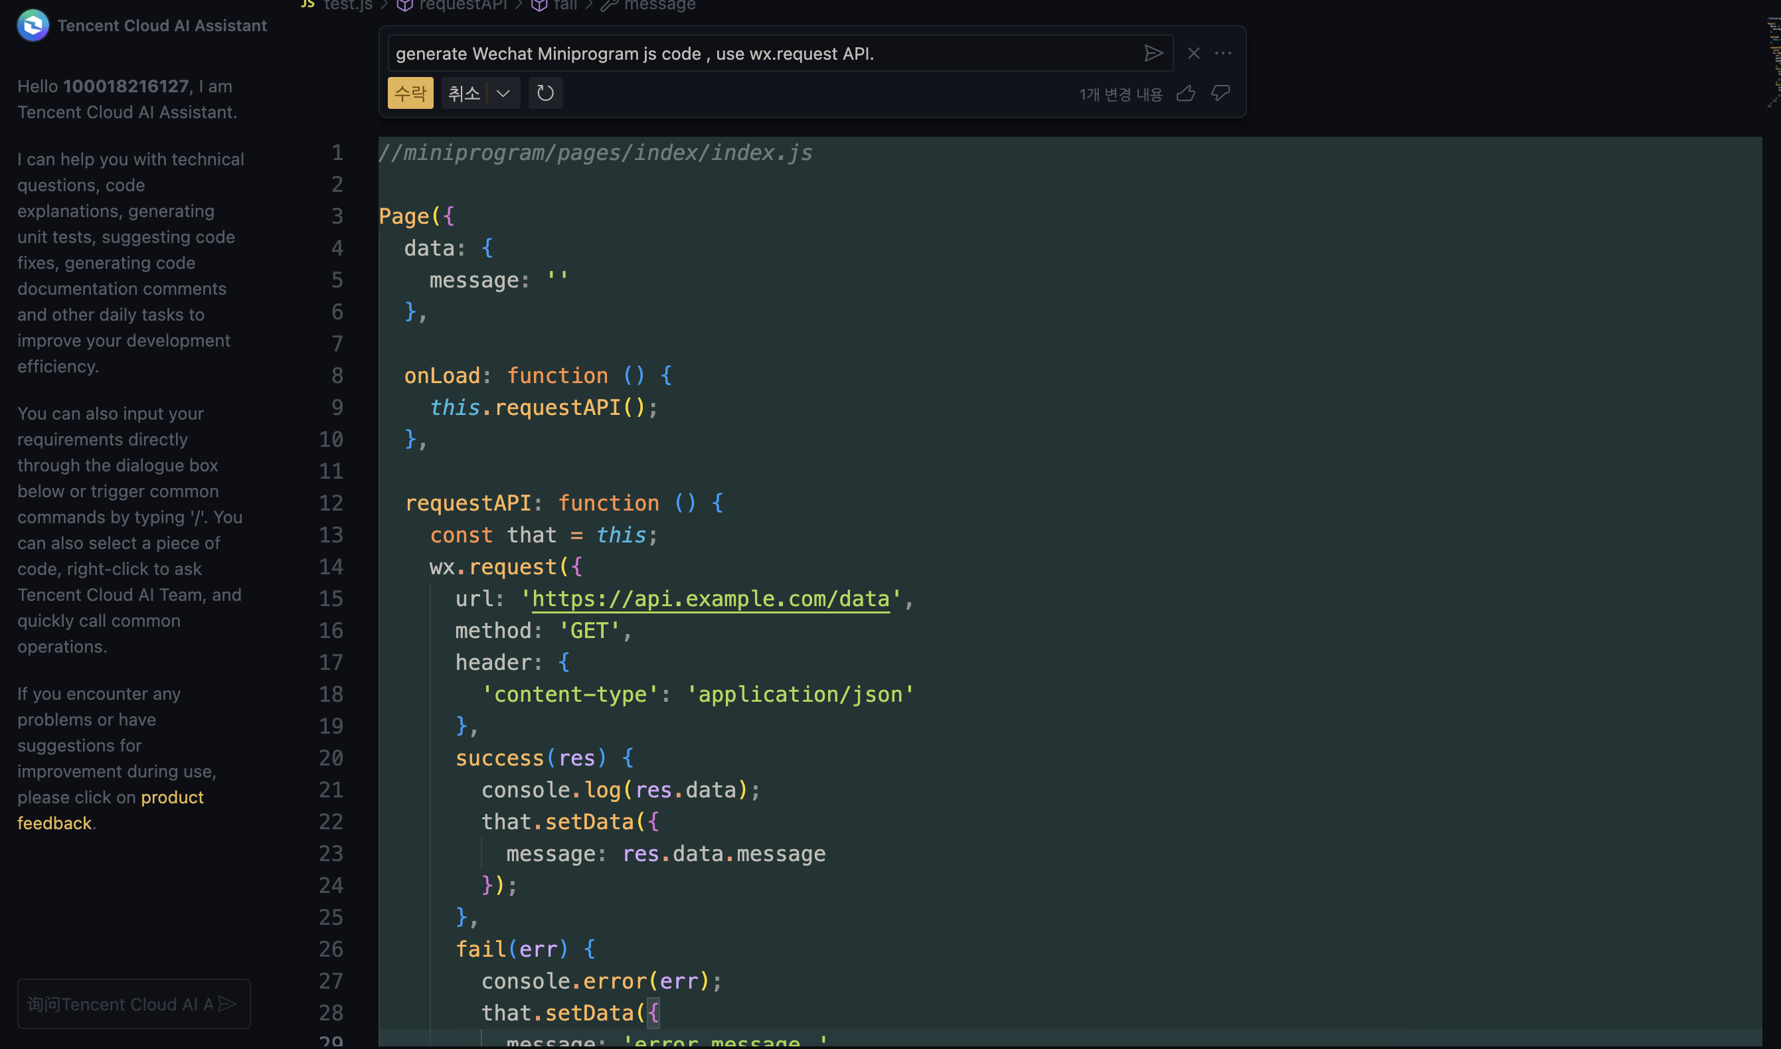Open the product feedback link

click(172, 797)
